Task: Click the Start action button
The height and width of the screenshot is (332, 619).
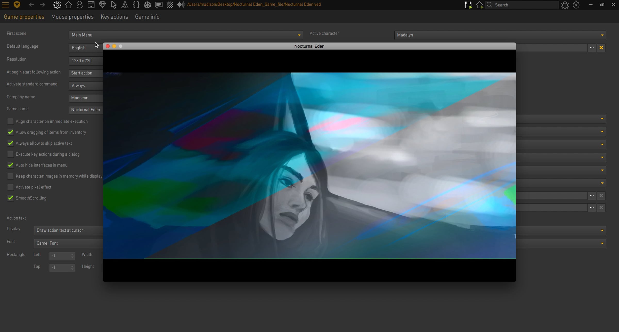Action: click(x=86, y=73)
